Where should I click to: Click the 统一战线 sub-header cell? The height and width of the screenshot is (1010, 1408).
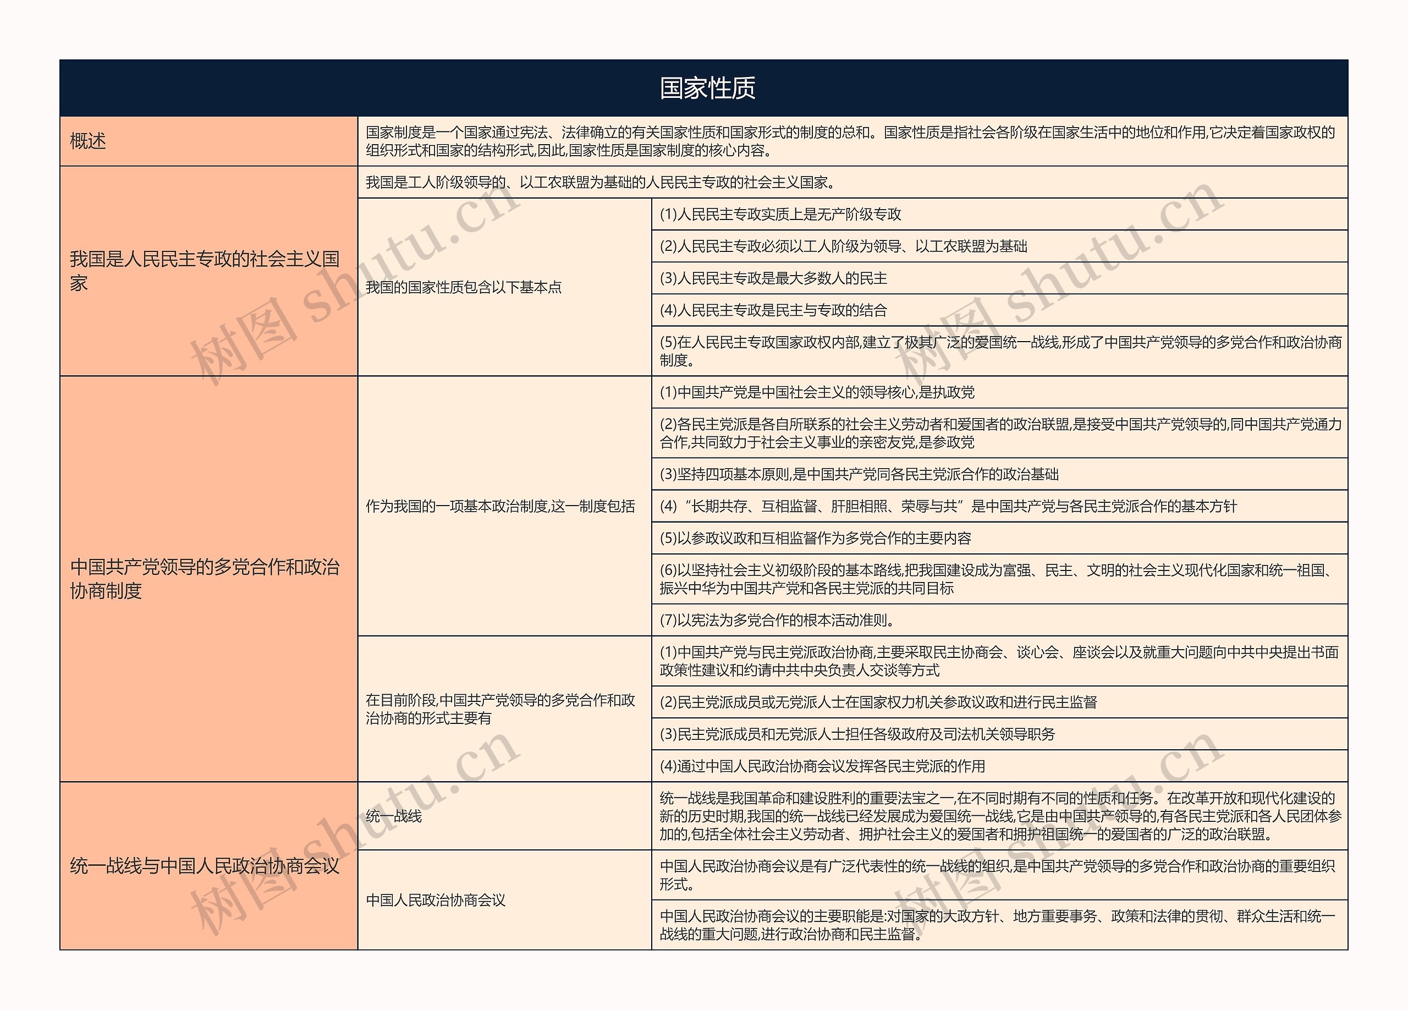[x=505, y=816]
